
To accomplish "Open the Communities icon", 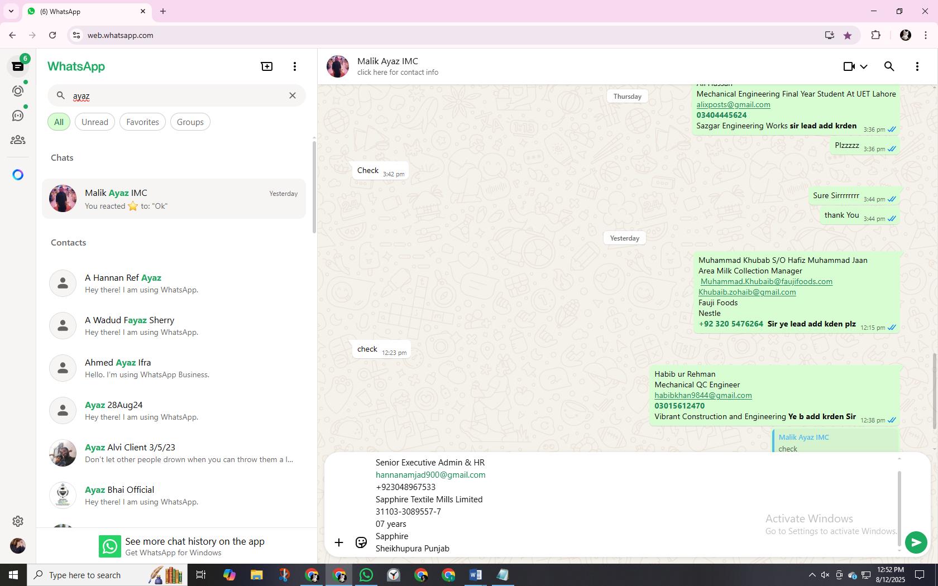I will [18, 140].
